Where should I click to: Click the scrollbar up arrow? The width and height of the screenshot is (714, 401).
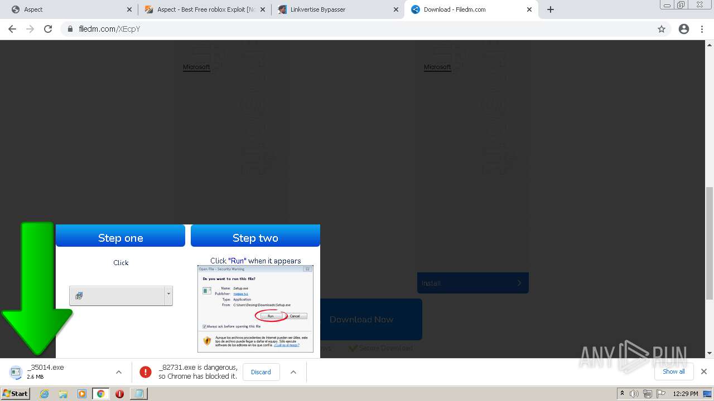(x=710, y=45)
